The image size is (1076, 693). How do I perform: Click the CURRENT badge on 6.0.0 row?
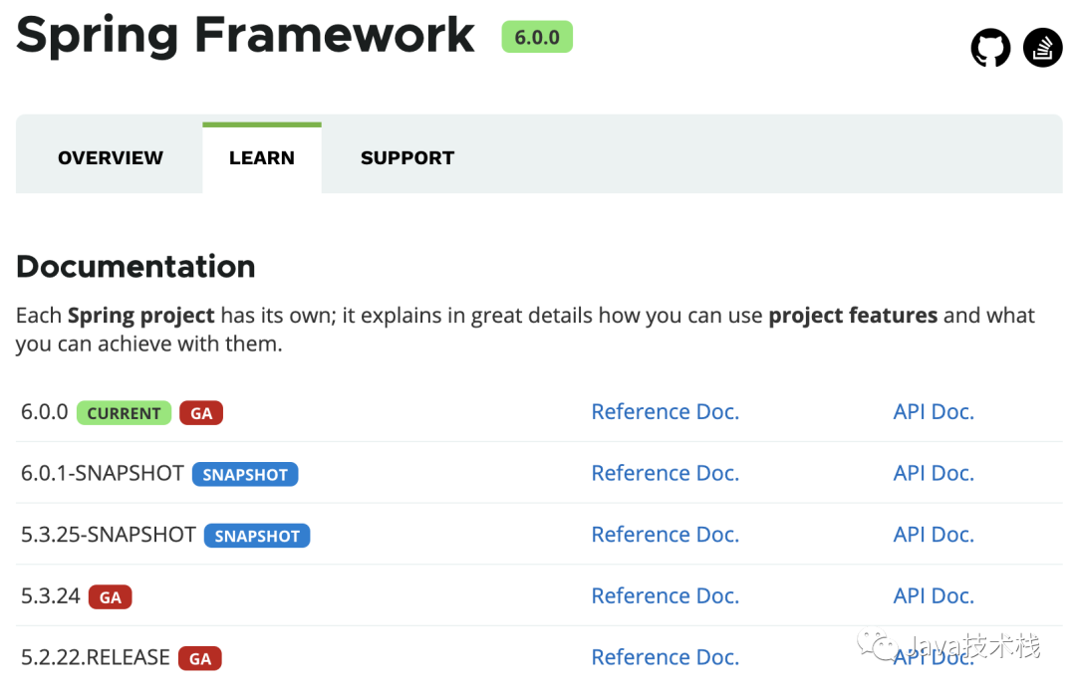pyautogui.click(x=124, y=413)
